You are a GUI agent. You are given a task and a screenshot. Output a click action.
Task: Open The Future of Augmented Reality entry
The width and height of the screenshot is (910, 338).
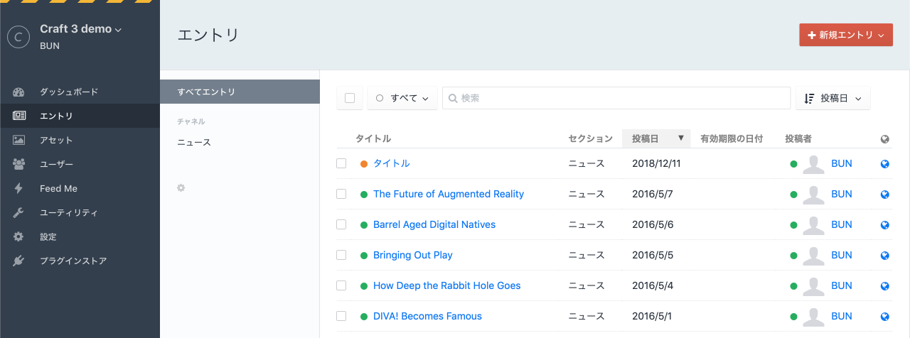click(449, 194)
